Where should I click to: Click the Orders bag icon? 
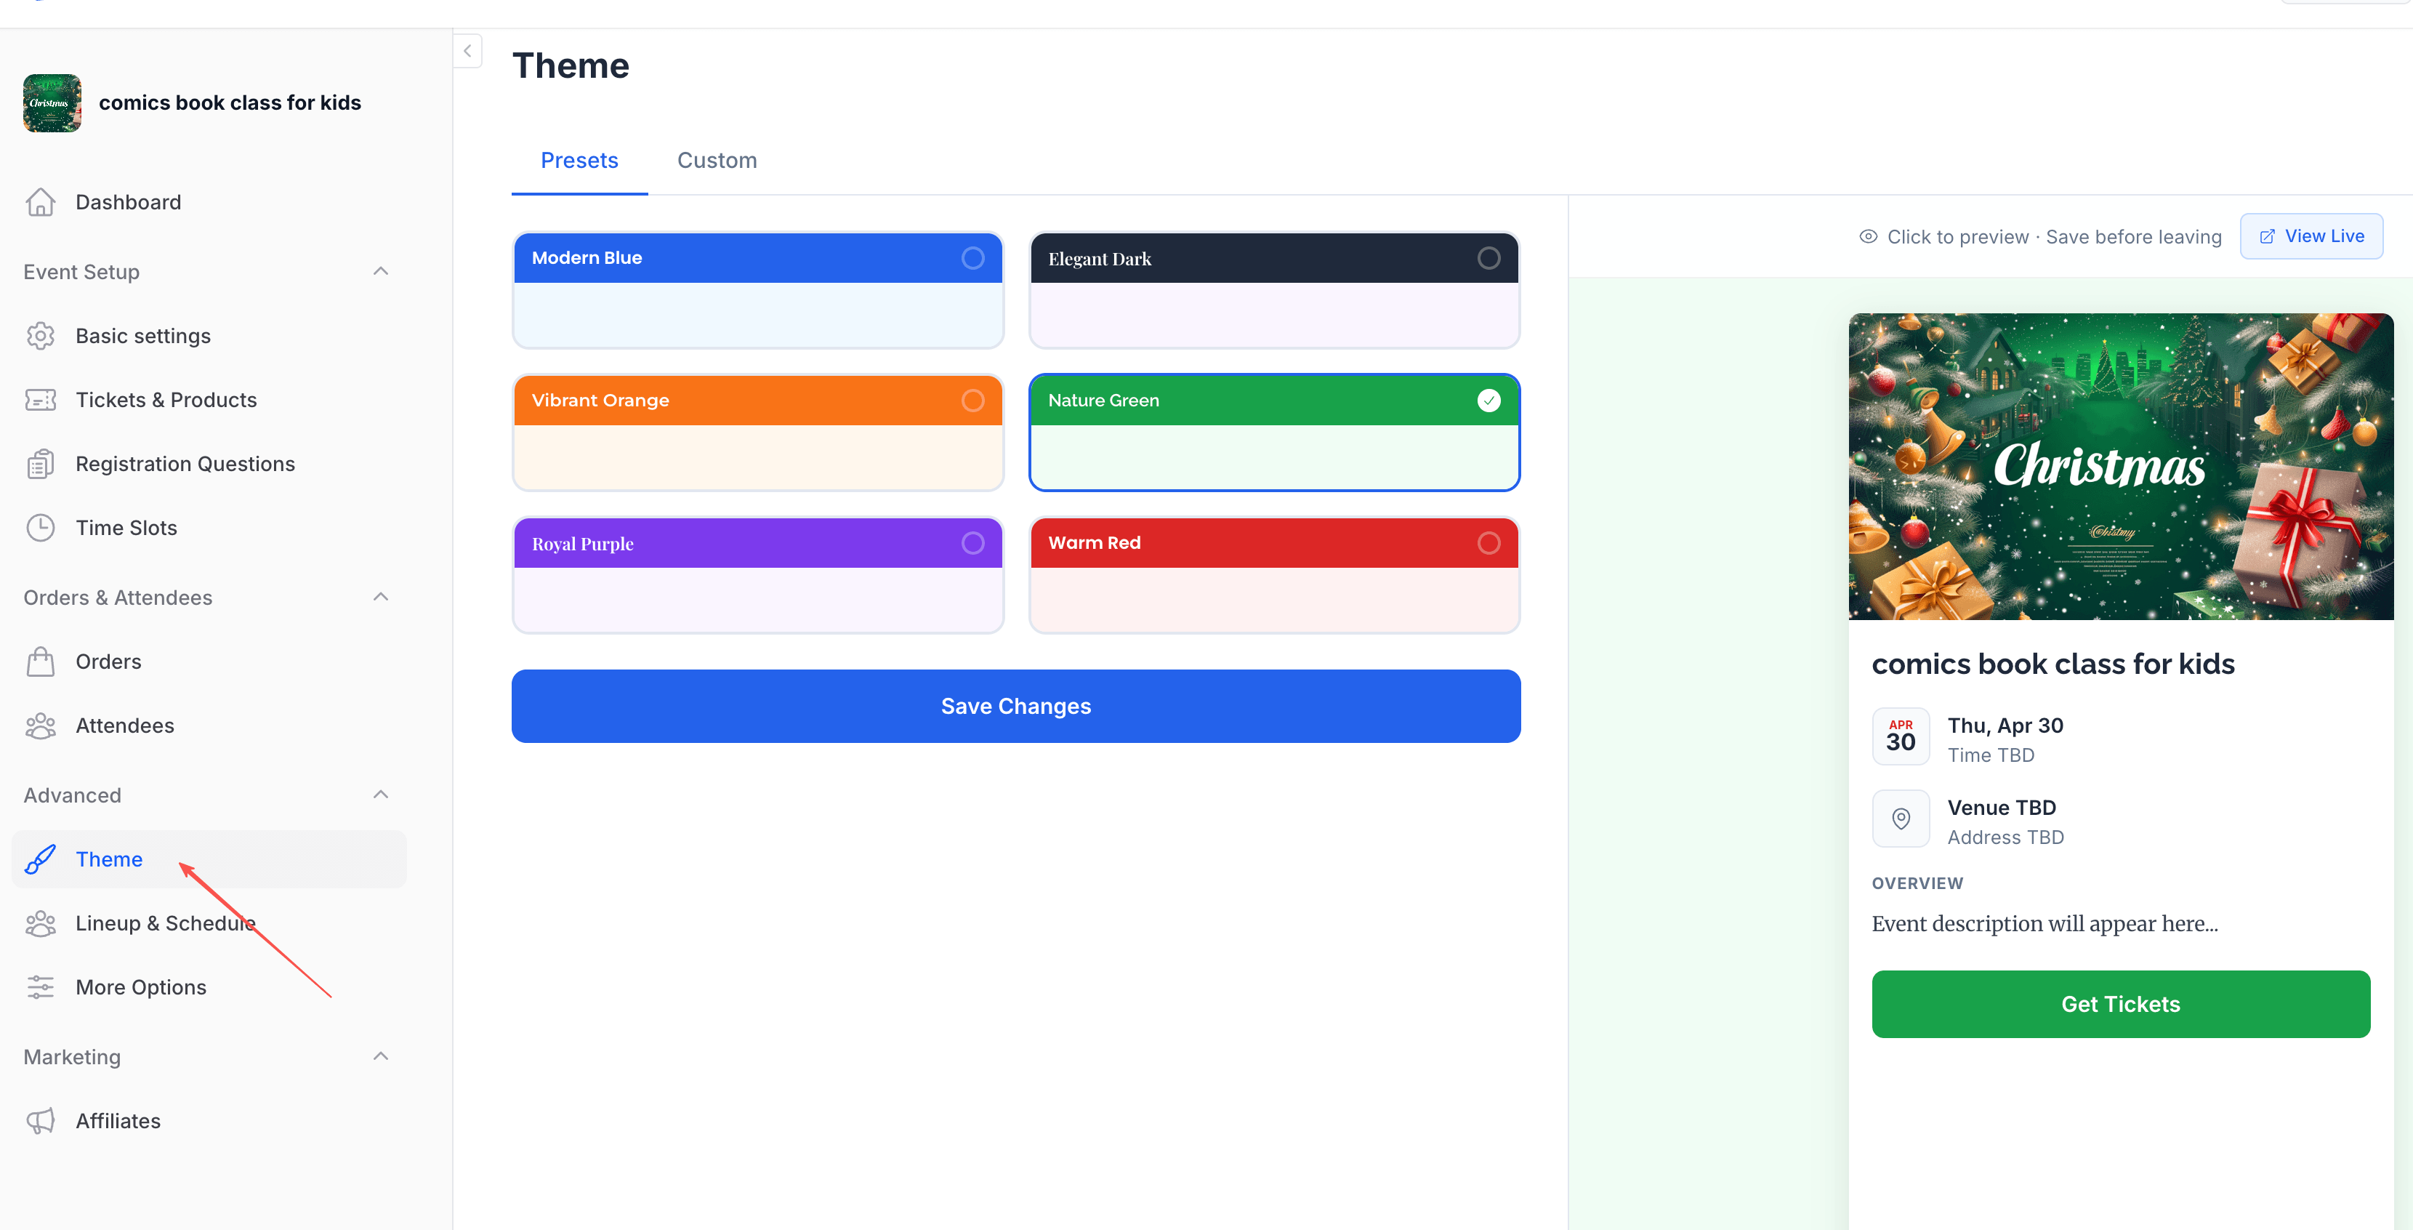point(41,660)
